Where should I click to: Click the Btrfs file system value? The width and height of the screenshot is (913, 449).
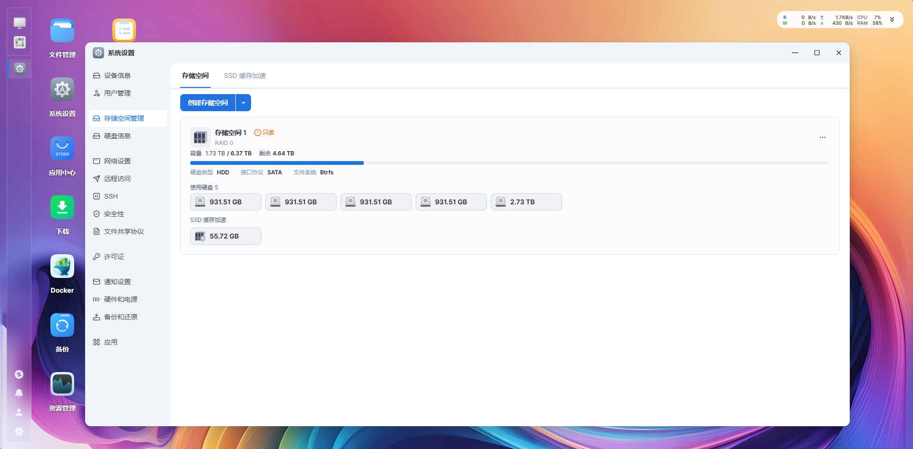point(327,172)
